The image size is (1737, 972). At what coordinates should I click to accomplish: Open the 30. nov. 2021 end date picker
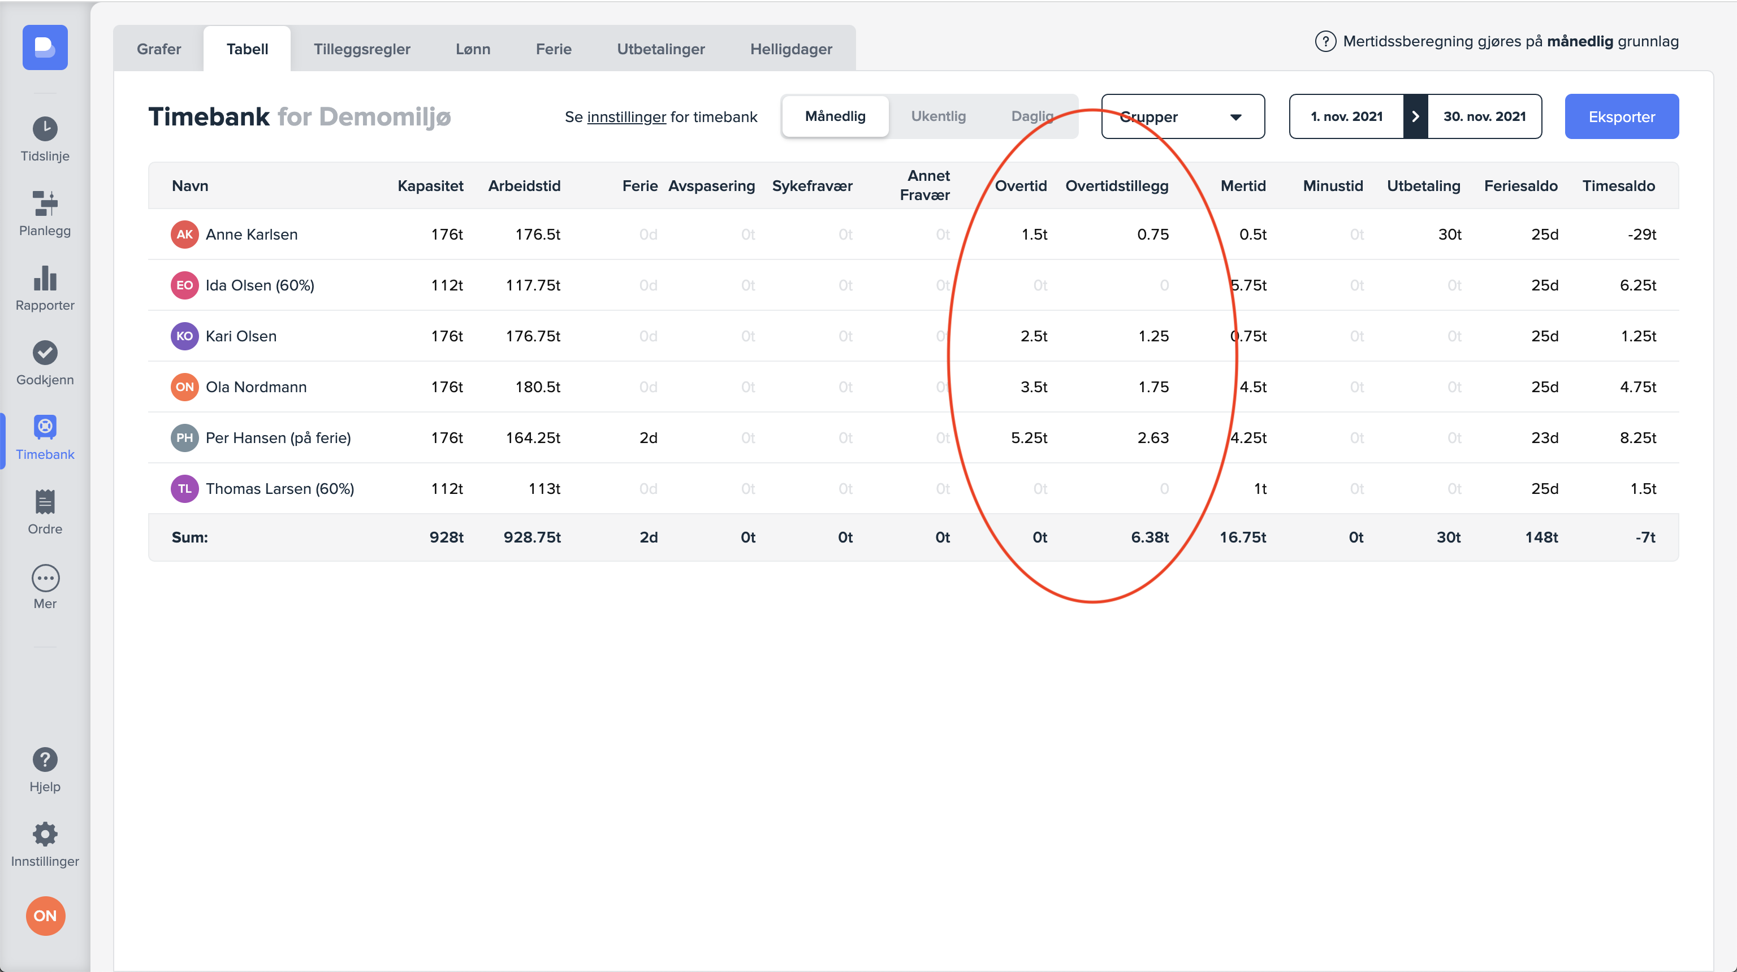[x=1484, y=116]
